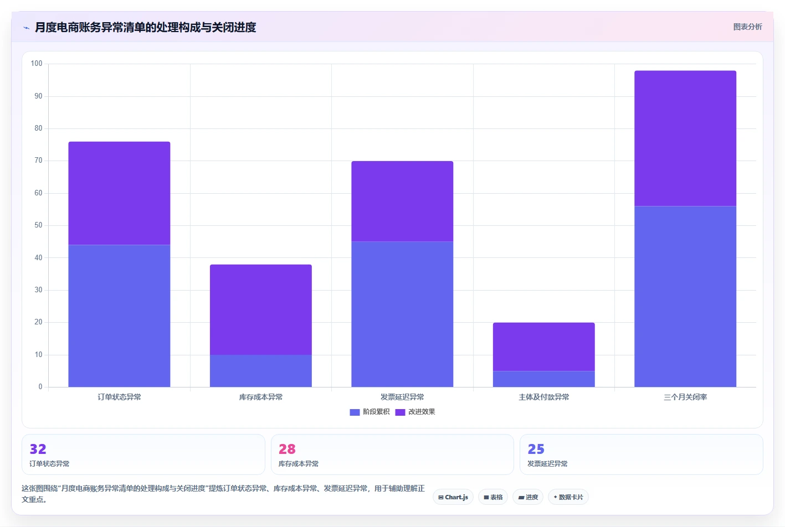Screen dimensions: 785x527
Task: Click the 主体及付款异常 x-axis label
Action: click(544, 397)
